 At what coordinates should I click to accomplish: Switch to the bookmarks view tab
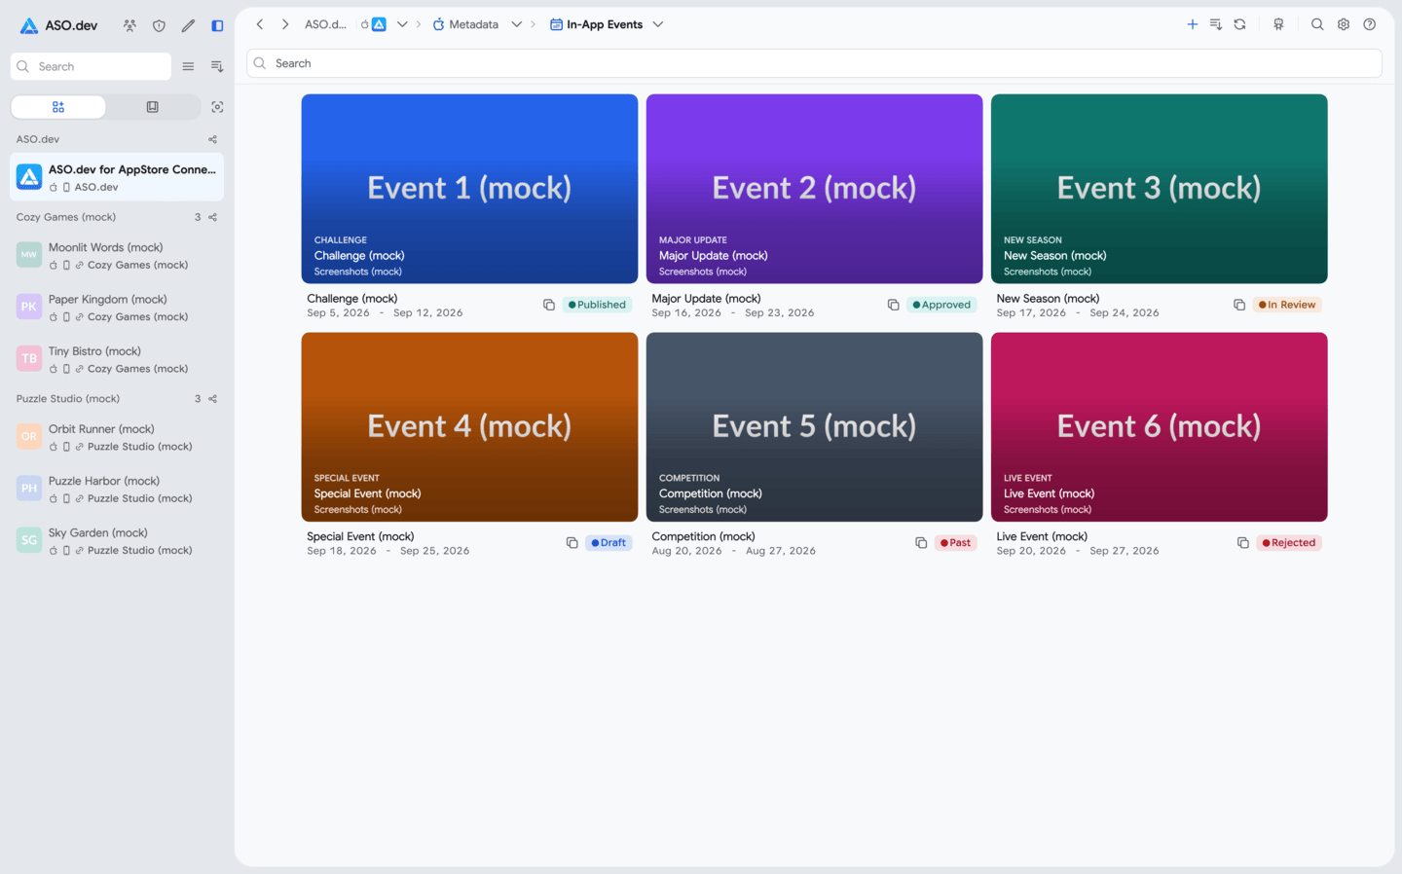click(x=153, y=107)
